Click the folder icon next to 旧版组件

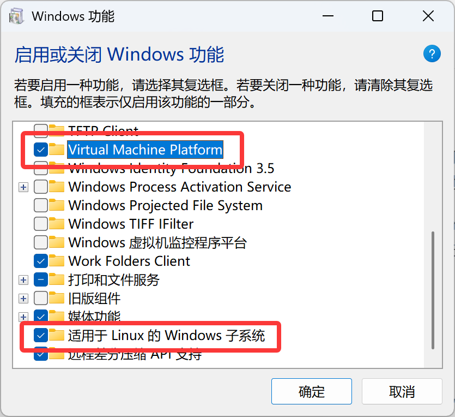(56, 298)
